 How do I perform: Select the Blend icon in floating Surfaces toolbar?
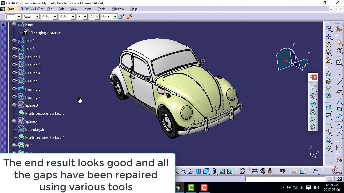[x=313, y=127]
